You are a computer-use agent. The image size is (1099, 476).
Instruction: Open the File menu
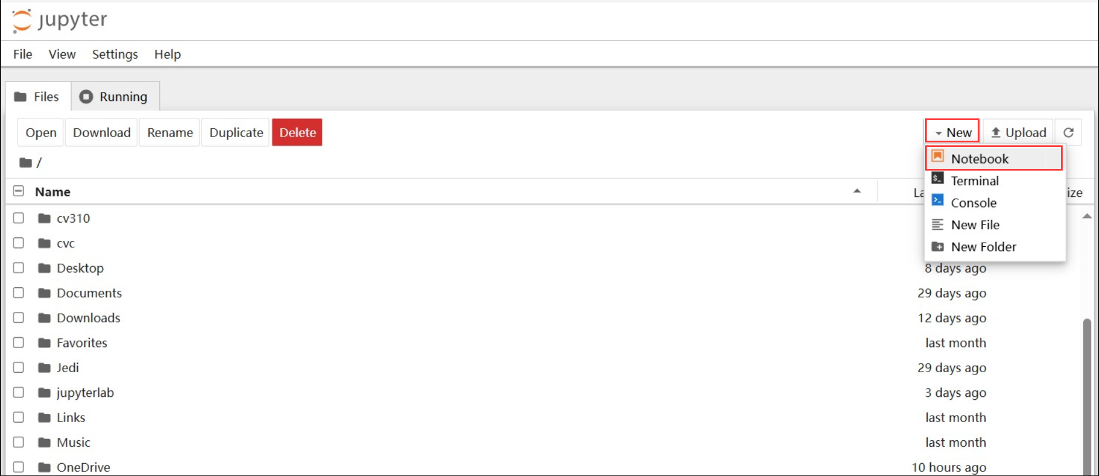(x=23, y=55)
